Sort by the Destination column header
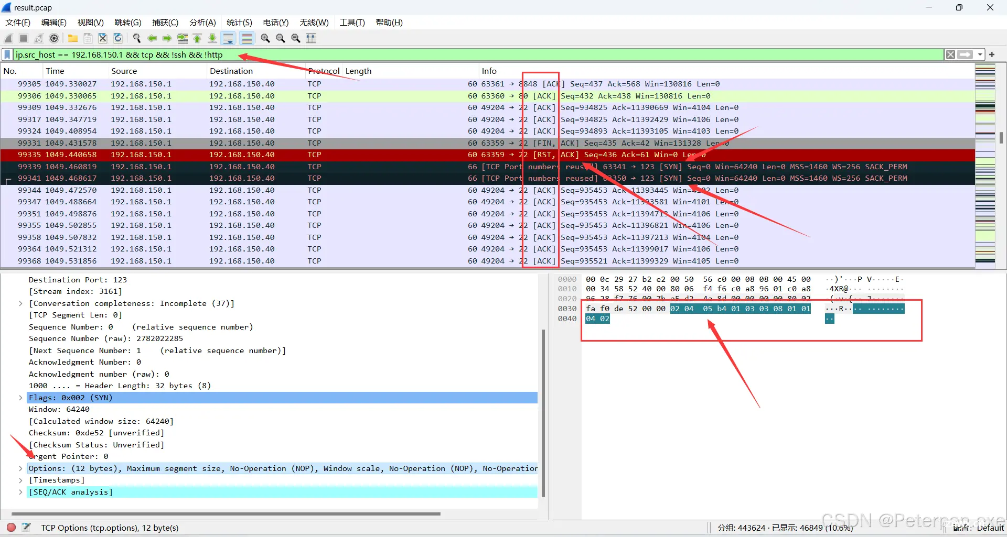The height and width of the screenshot is (537, 1007). [256, 71]
